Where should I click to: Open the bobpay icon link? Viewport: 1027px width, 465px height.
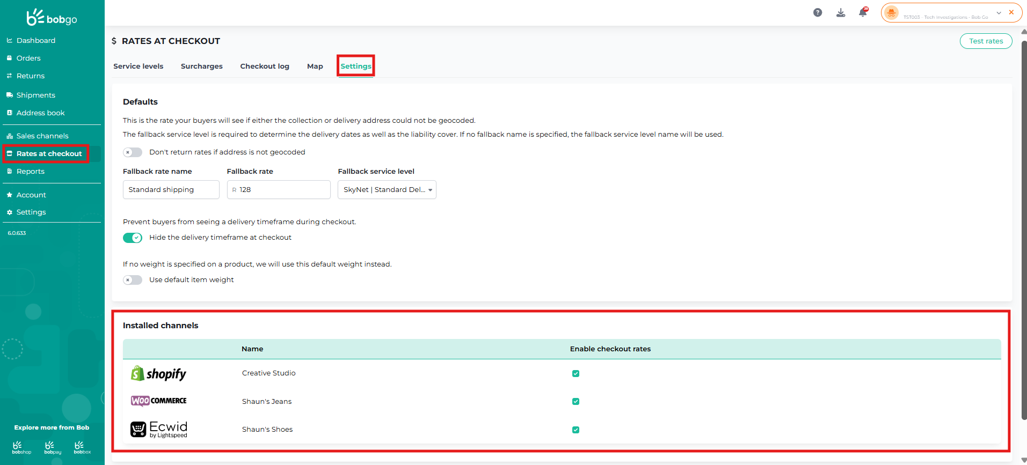pyautogui.click(x=53, y=447)
